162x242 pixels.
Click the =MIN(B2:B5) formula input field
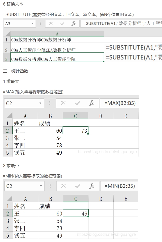[119, 186]
